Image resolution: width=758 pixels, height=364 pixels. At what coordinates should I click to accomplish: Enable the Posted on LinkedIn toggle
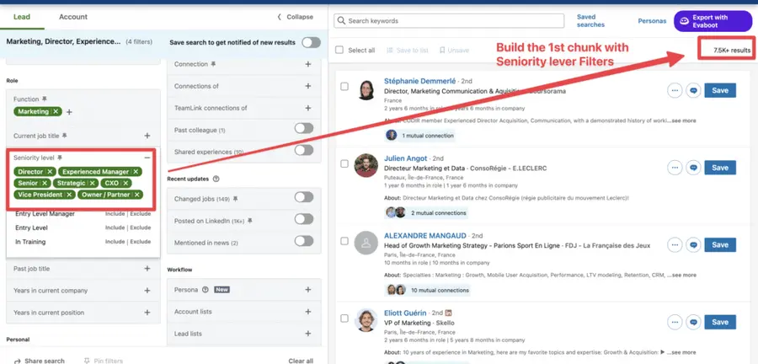click(304, 219)
